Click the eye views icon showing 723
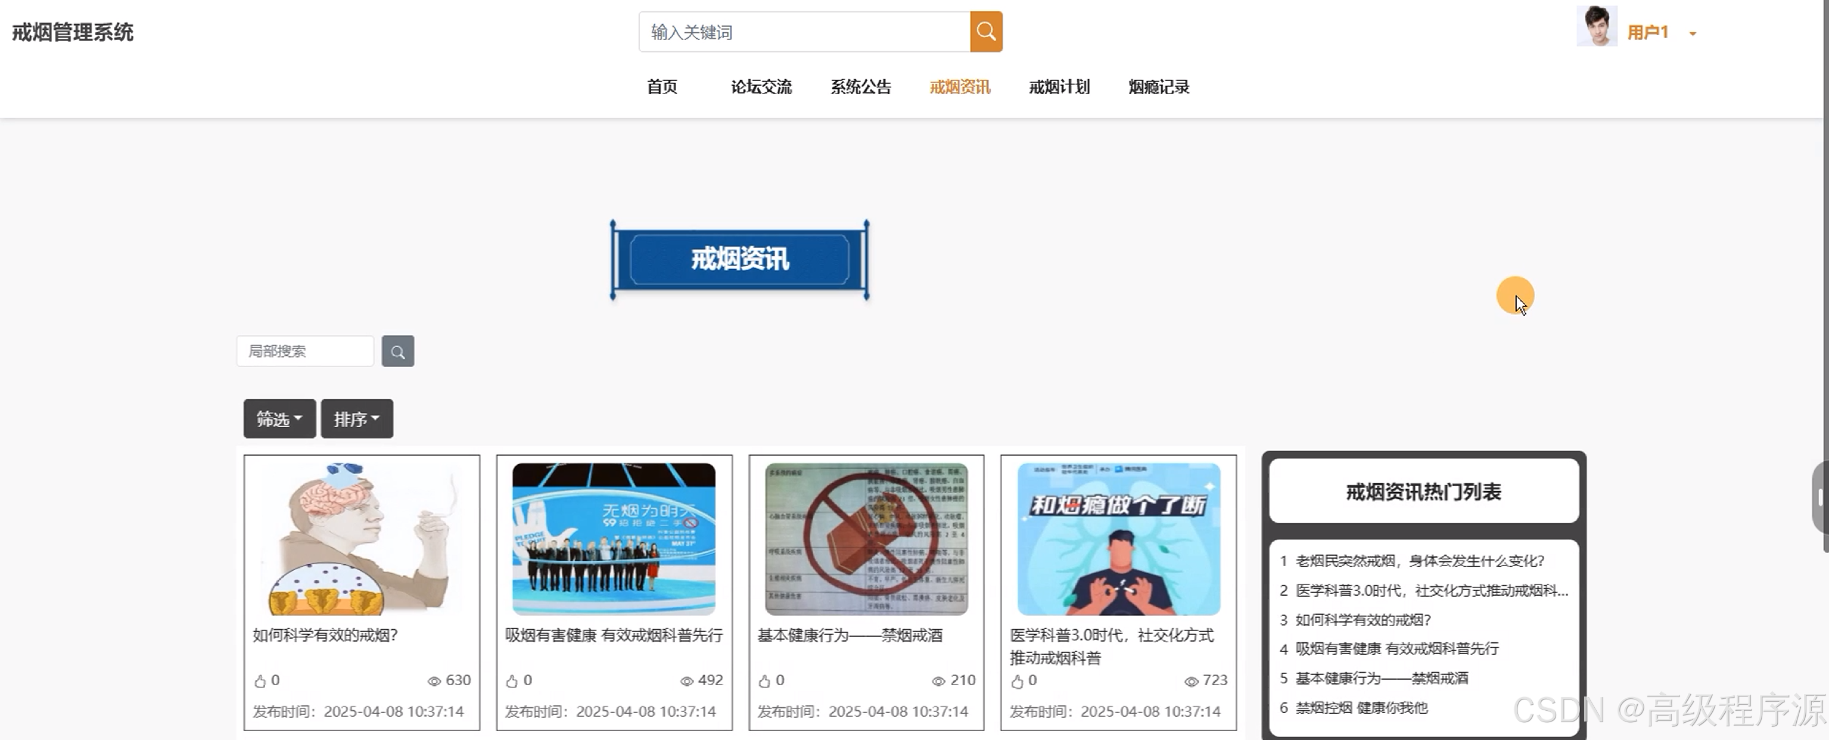 click(1191, 681)
